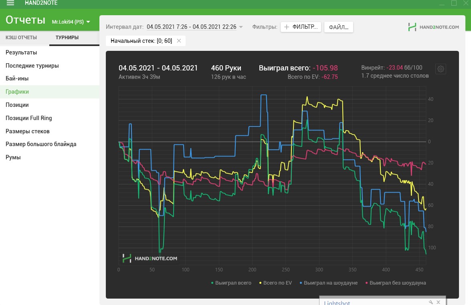Click the Начальный стек: [0; 60] filter label

pos(141,41)
